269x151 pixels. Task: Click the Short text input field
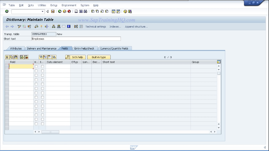coord(76,39)
